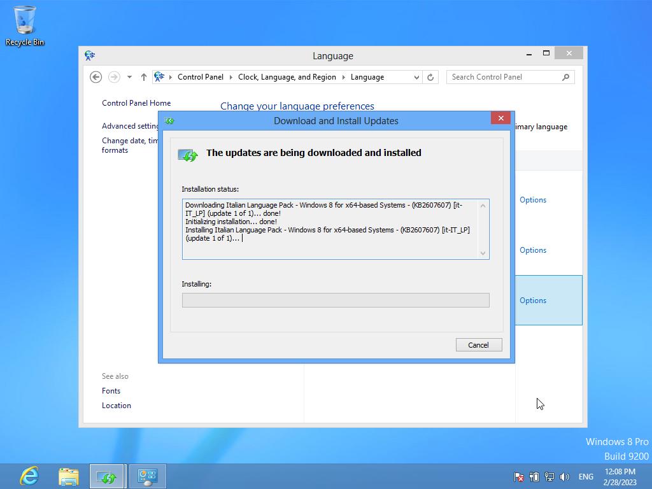Screen dimensions: 652x489
Task: Open Options for the second language
Action: point(533,250)
